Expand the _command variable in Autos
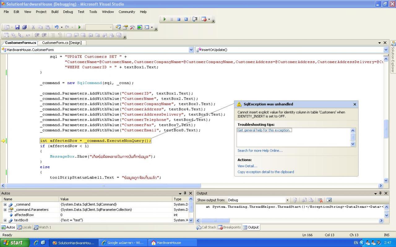The width and height of the screenshot is (396, 247). coord(5,204)
